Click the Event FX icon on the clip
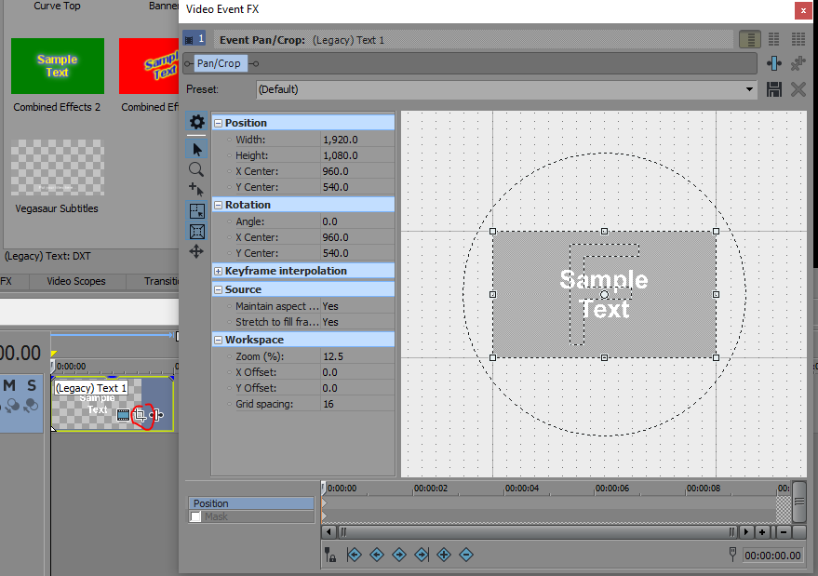The height and width of the screenshot is (576, 818). click(x=156, y=414)
